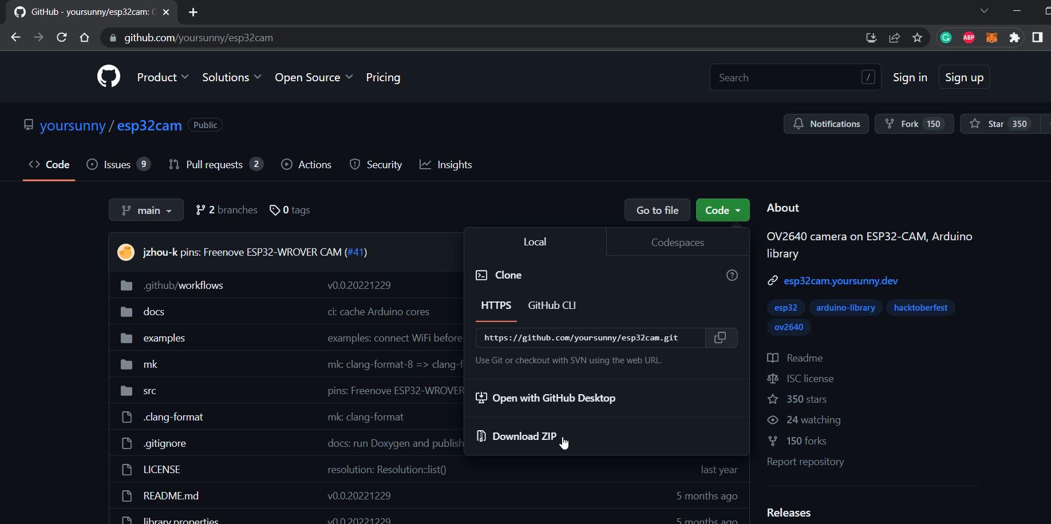Open the esp32cam repository name link
1051x524 pixels.
coord(149,125)
